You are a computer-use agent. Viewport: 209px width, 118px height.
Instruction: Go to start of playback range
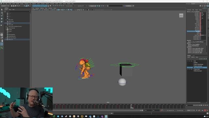[x=194, y=105]
